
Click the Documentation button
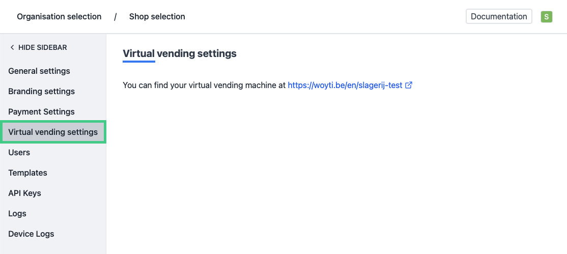point(499,17)
